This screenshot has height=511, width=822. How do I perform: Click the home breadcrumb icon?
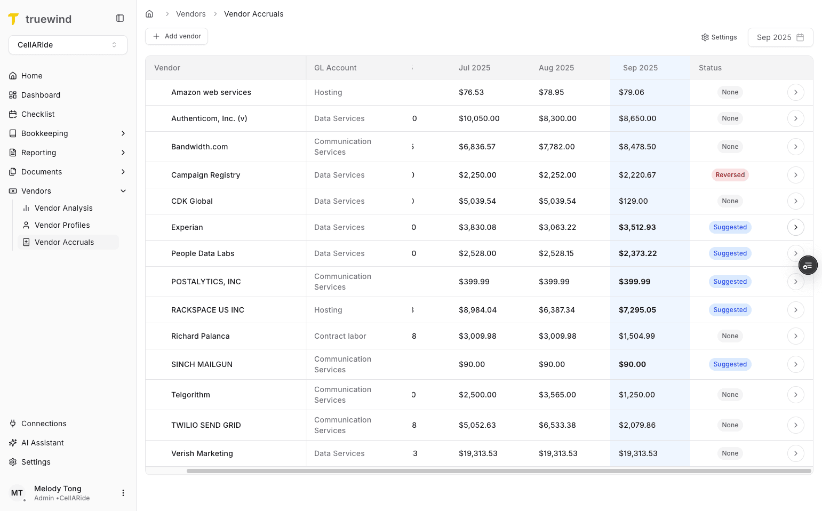(x=149, y=14)
